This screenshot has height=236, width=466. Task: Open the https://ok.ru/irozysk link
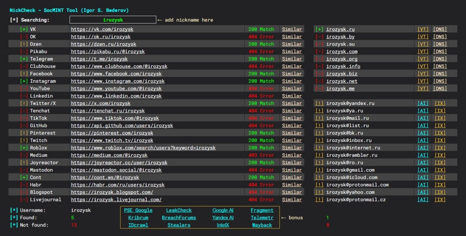[101, 36]
